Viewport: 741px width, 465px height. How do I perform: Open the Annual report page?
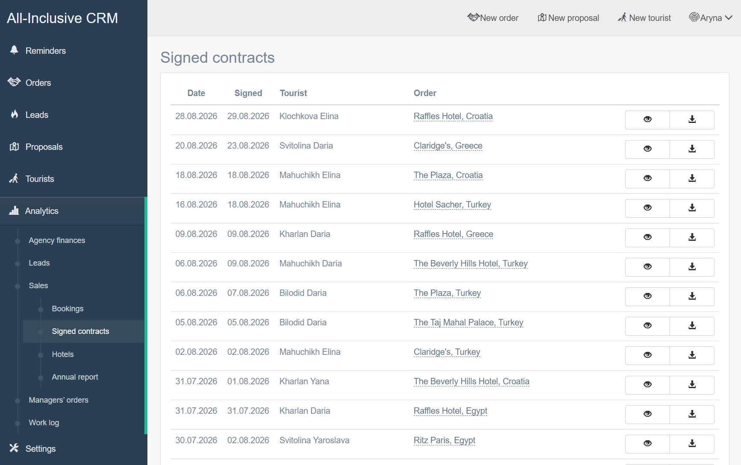75,377
